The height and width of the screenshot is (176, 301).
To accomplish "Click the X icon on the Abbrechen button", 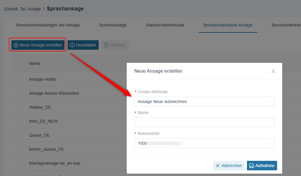I will tap(218, 166).
